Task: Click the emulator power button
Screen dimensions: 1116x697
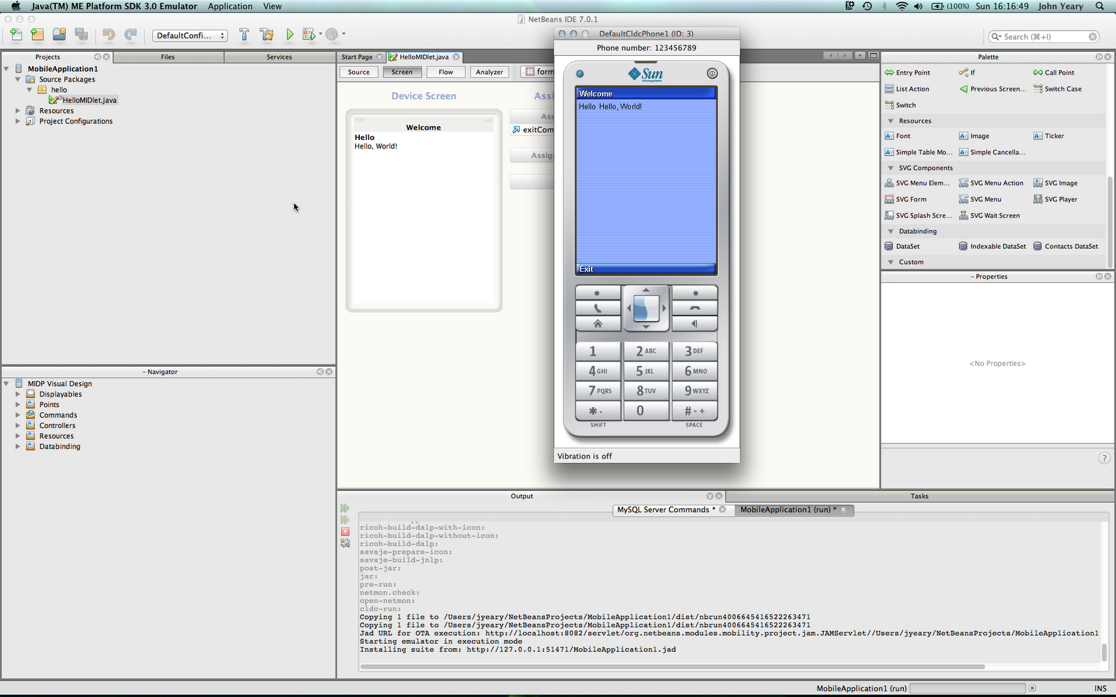Action: pyautogui.click(x=712, y=73)
